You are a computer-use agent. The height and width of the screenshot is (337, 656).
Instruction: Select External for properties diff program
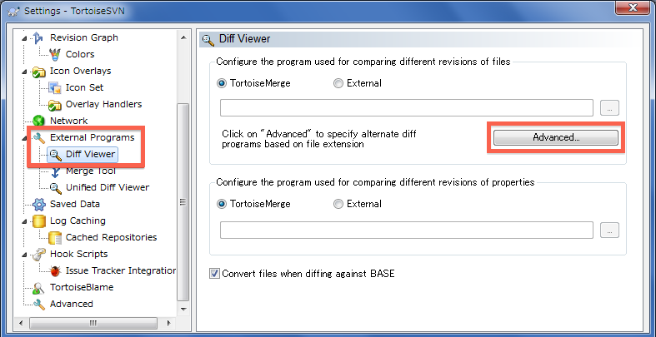(338, 204)
